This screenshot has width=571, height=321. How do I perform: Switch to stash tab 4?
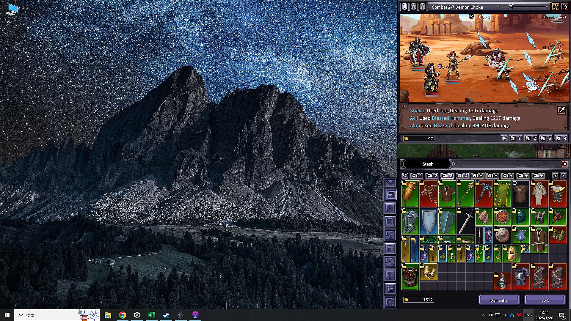[x=462, y=176]
